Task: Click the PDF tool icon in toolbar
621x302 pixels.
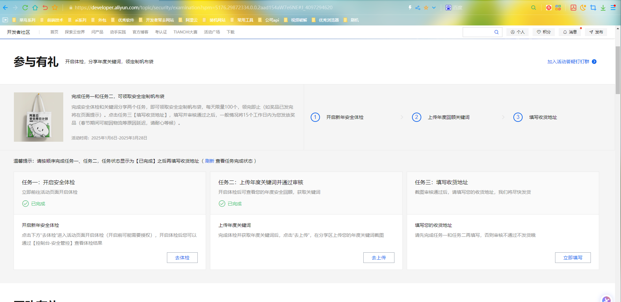Action: coord(573,8)
